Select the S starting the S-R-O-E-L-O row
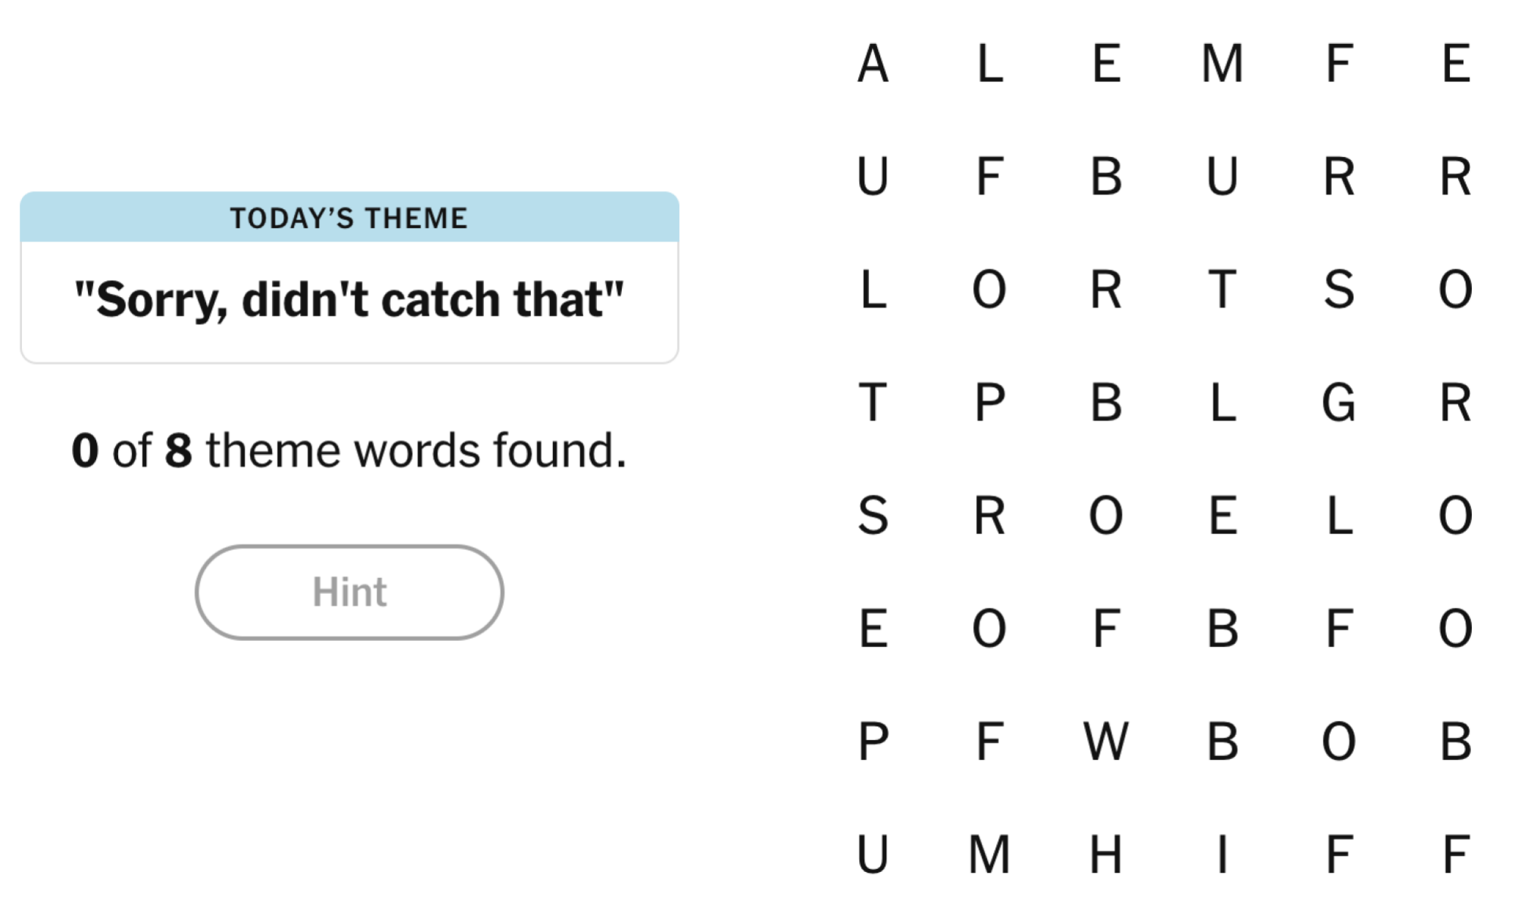1515x919 pixels. pos(873,515)
